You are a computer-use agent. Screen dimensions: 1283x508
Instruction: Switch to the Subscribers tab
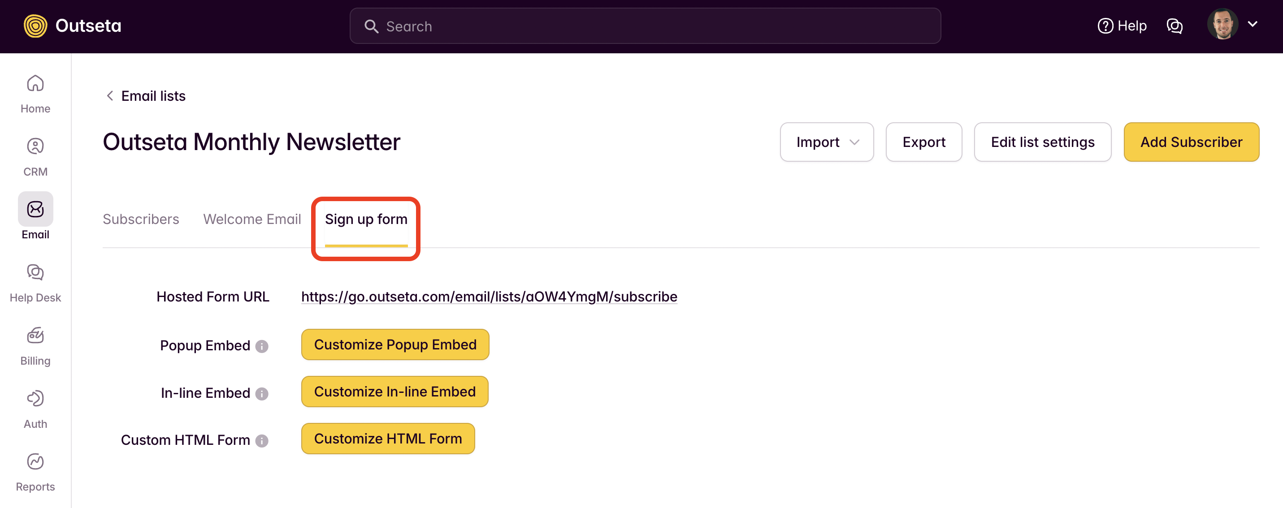click(141, 219)
